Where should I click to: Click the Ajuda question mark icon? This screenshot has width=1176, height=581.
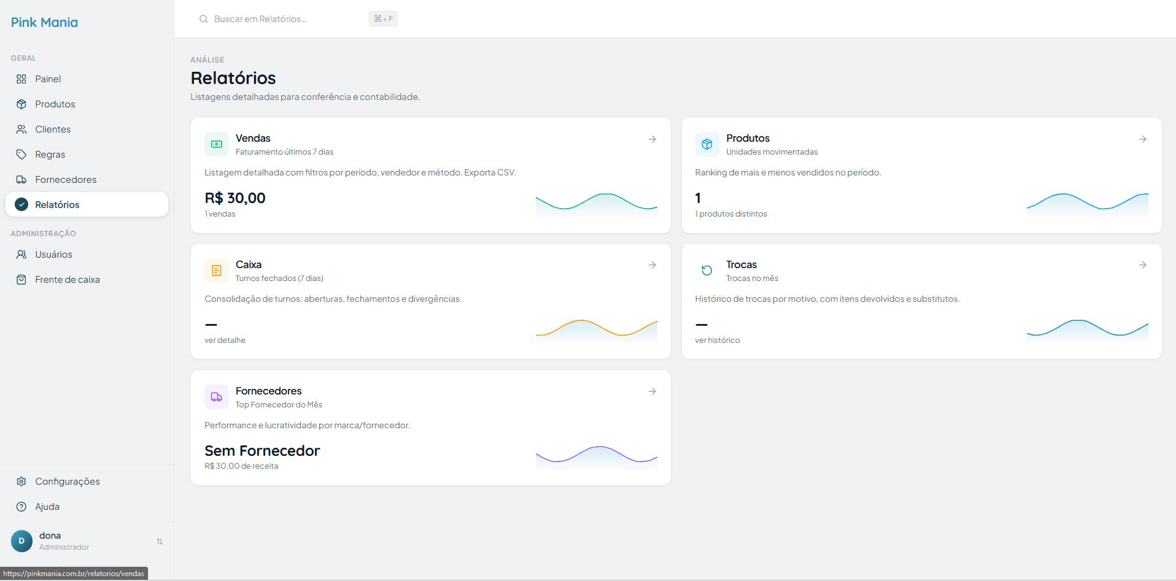21,507
